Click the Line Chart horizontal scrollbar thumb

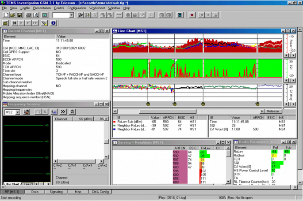coord(168,111)
